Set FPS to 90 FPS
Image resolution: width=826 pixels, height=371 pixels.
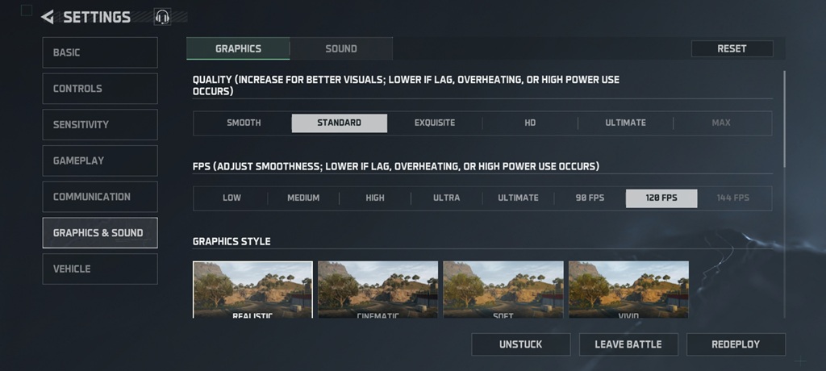point(590,198)
